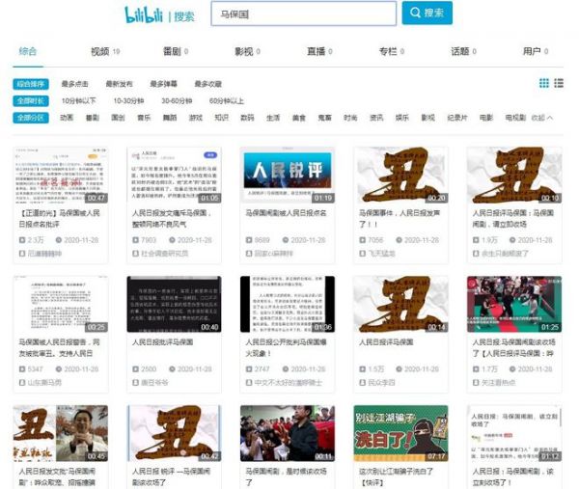Open uploader 山东赛马员 profile
The image size is (579, 489).
[46, 383]
